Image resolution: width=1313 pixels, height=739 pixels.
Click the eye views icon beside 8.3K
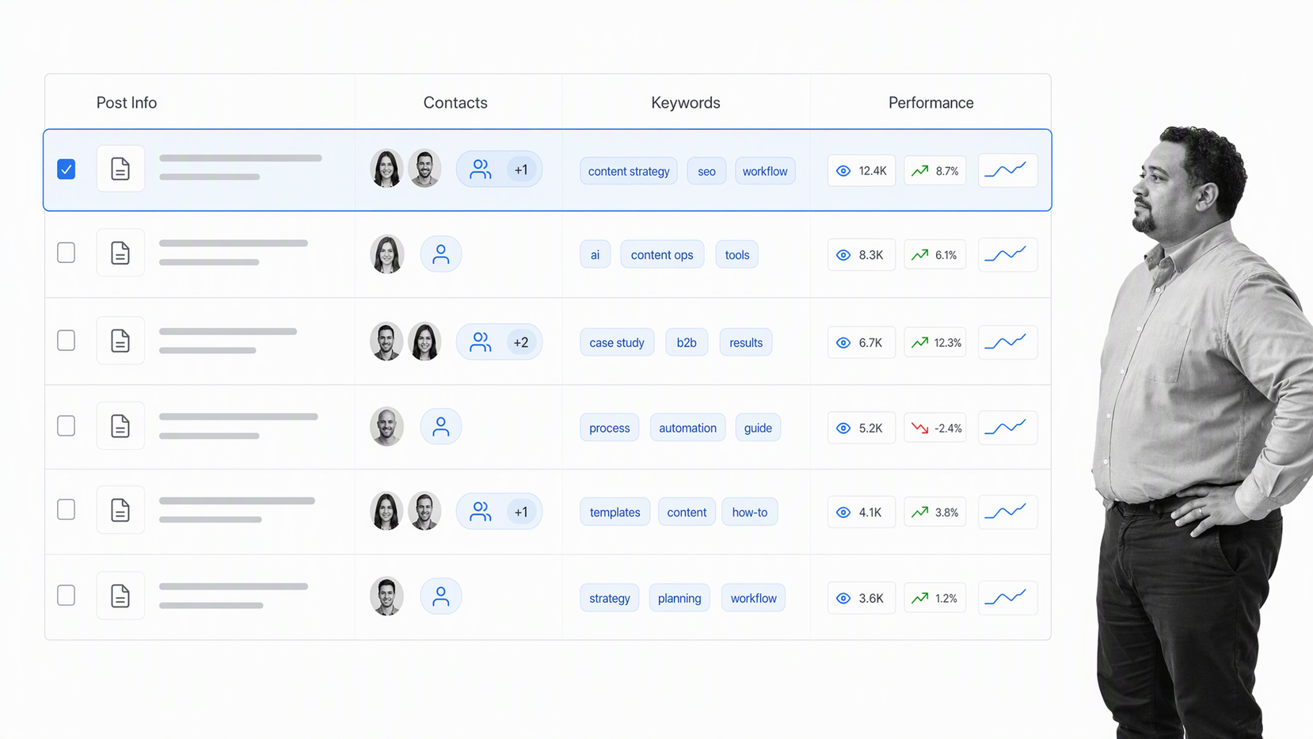click(843, 255)
